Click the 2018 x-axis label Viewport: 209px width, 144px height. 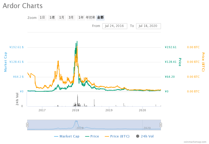[76, 110]
